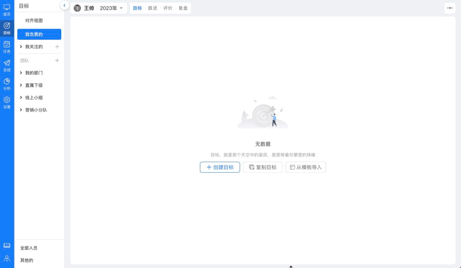Open the 总结 summary paper-plane icon
This screenshot has width=461, height=268.
[7, 65]
